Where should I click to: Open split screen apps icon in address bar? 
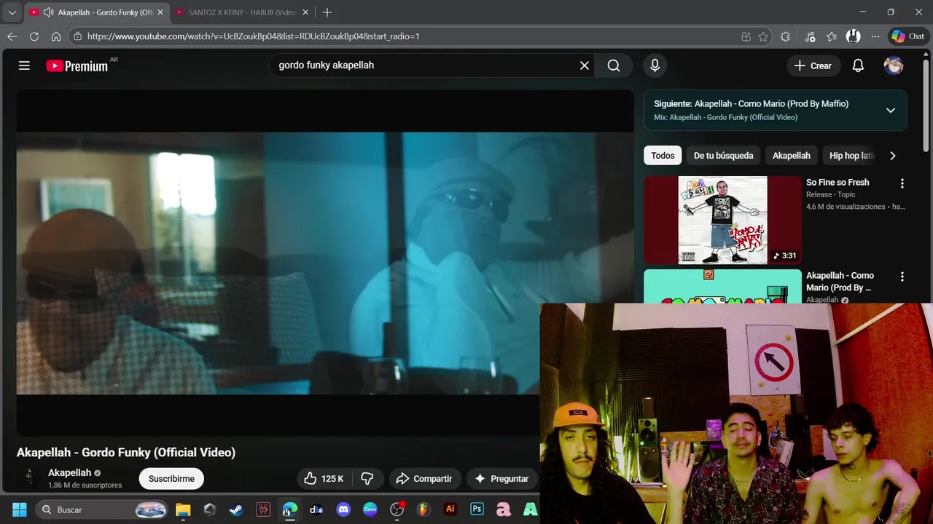pos(746,36)
